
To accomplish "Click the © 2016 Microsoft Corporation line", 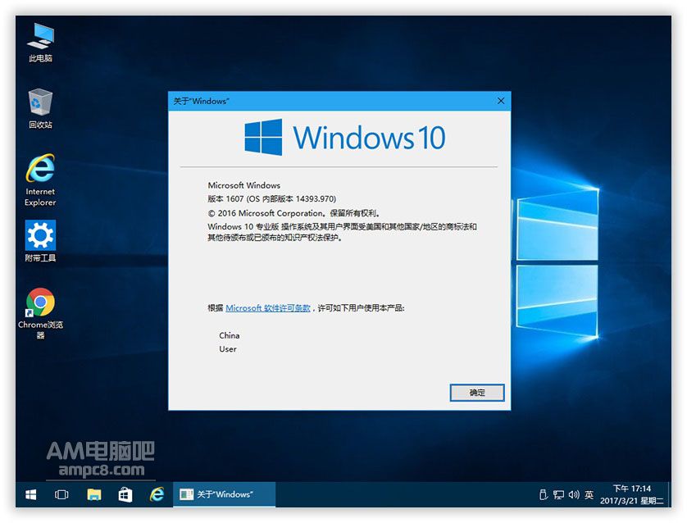I will tap(293, 213).
